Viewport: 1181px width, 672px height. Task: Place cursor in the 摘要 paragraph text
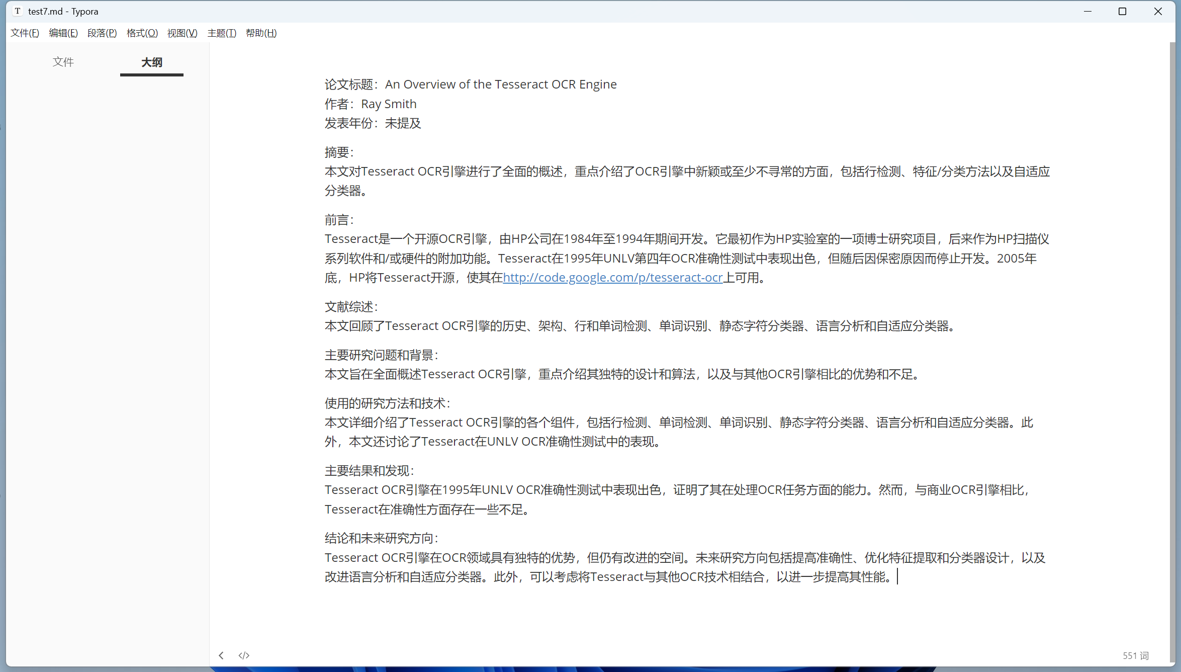[603, 171]
